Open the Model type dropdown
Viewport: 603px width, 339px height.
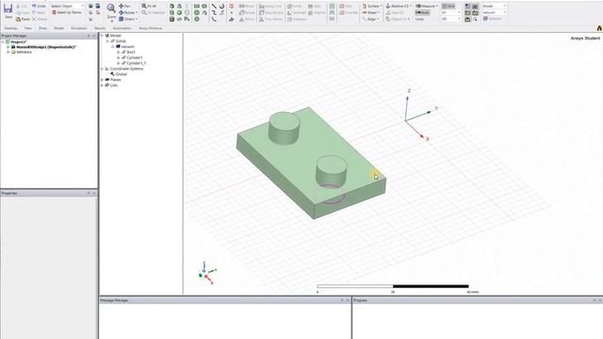(494, 7)
